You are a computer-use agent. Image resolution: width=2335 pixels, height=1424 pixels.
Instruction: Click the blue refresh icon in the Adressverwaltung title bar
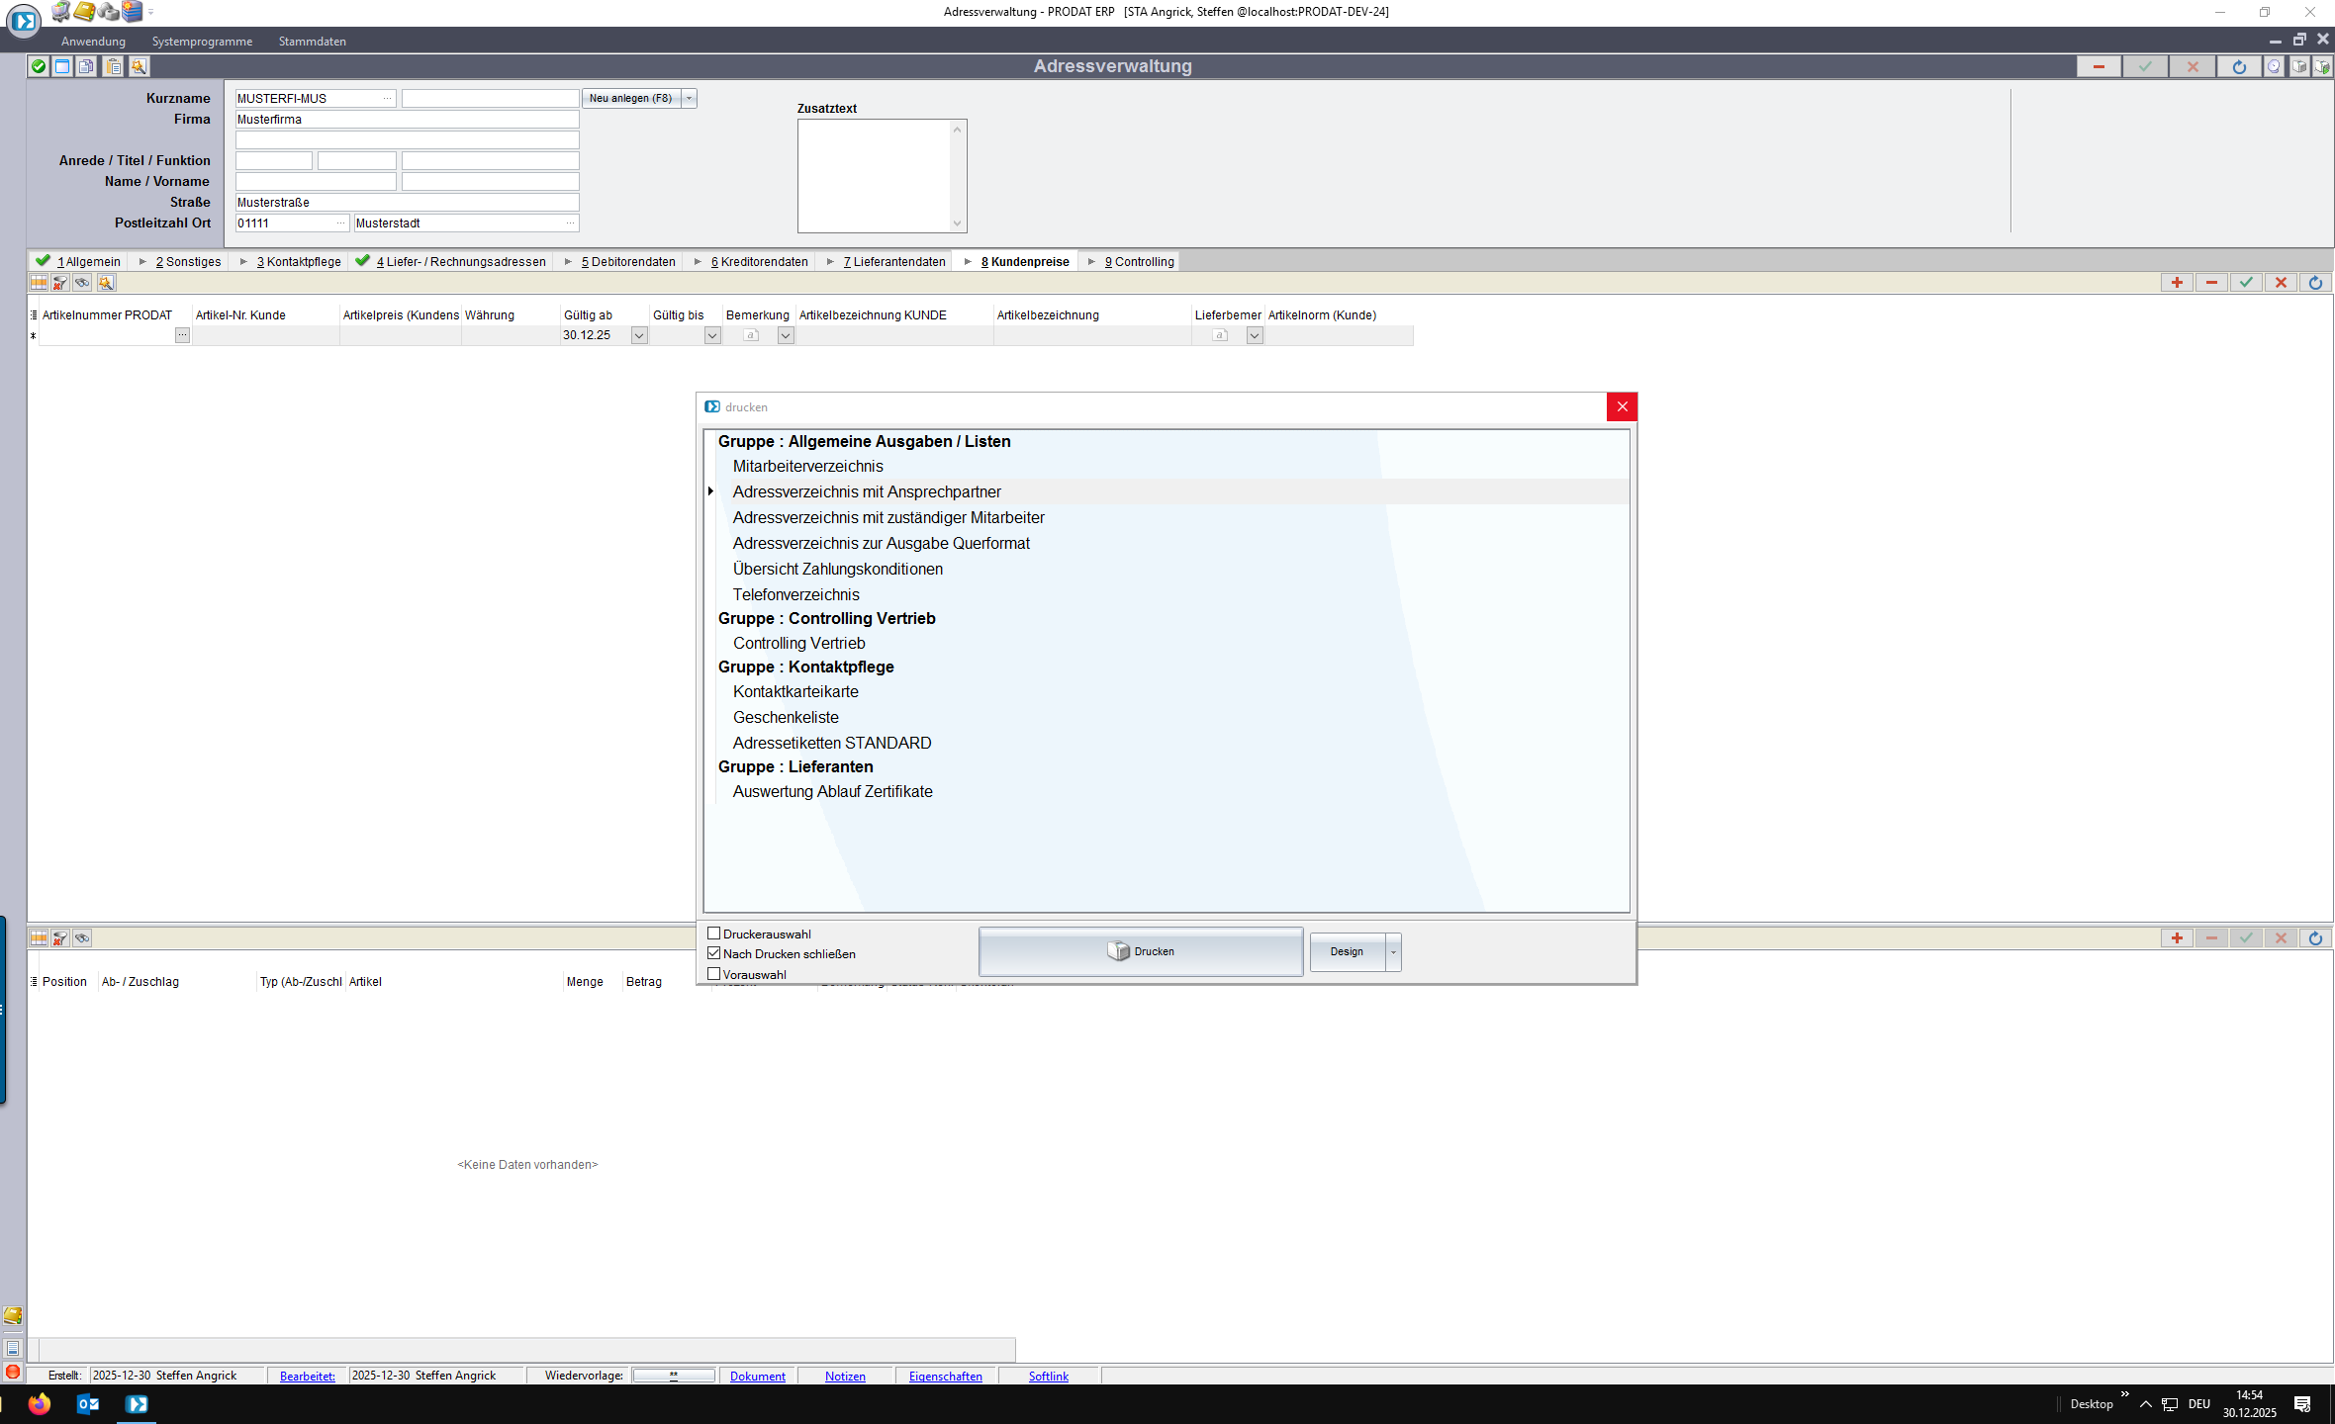pyautogui.click(x=2239, y=66)
